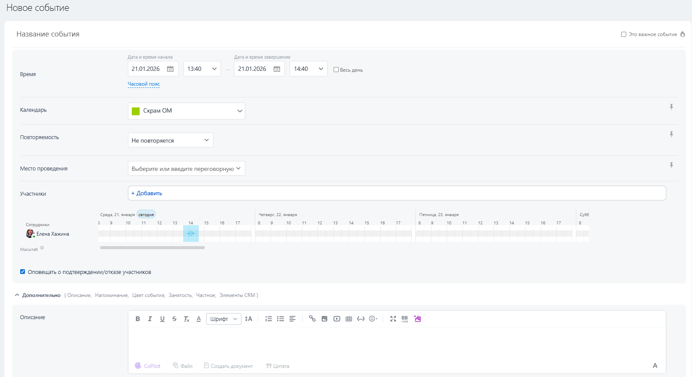Open the recurrence dropdown 'Не повторяется'
The width and height of the screenshot is (692, 377).
pyautogui.click(x=170, y=140)
